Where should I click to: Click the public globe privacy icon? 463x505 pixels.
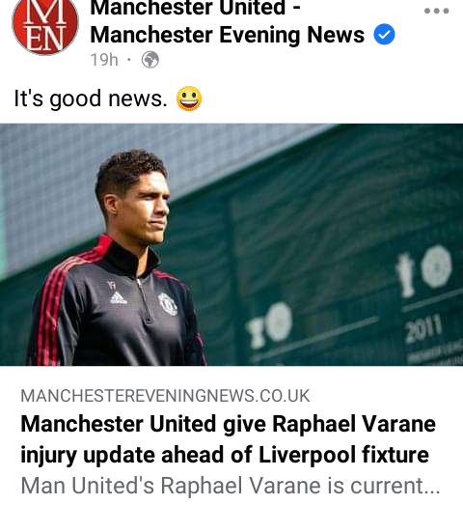coord(150,60)
